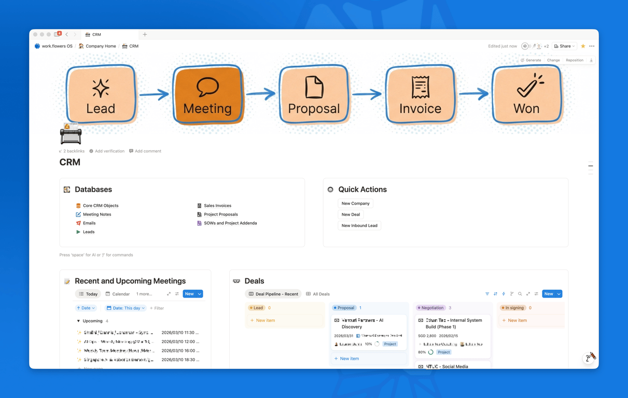This screenshot has height=398, width=628.
Task: Open a new tab with the plus icon
Action: pos(145,34)
